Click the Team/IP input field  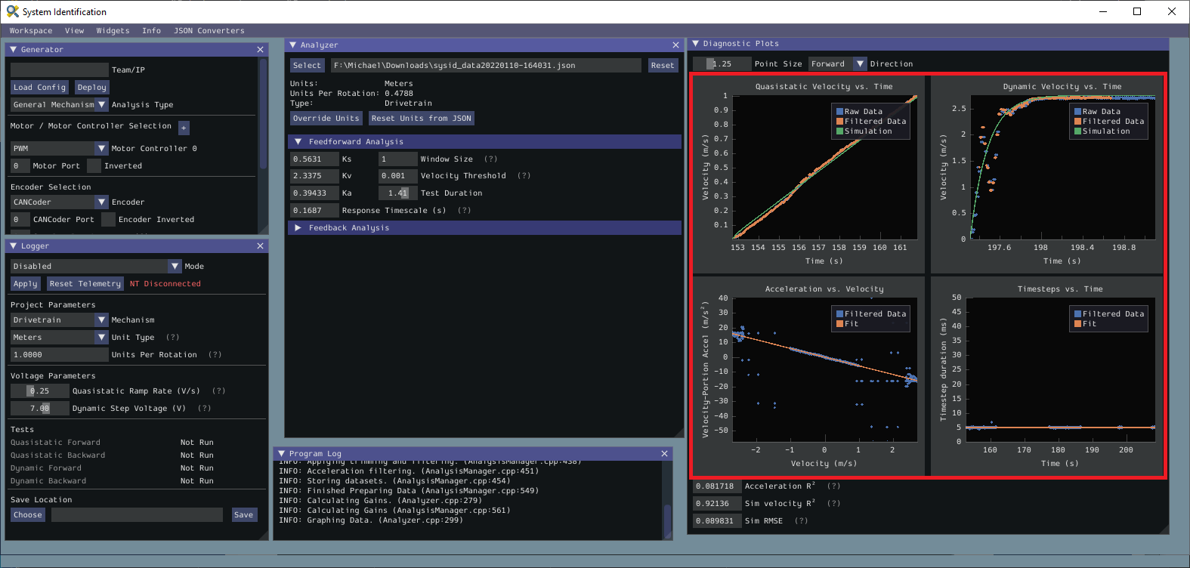[60, 70]
